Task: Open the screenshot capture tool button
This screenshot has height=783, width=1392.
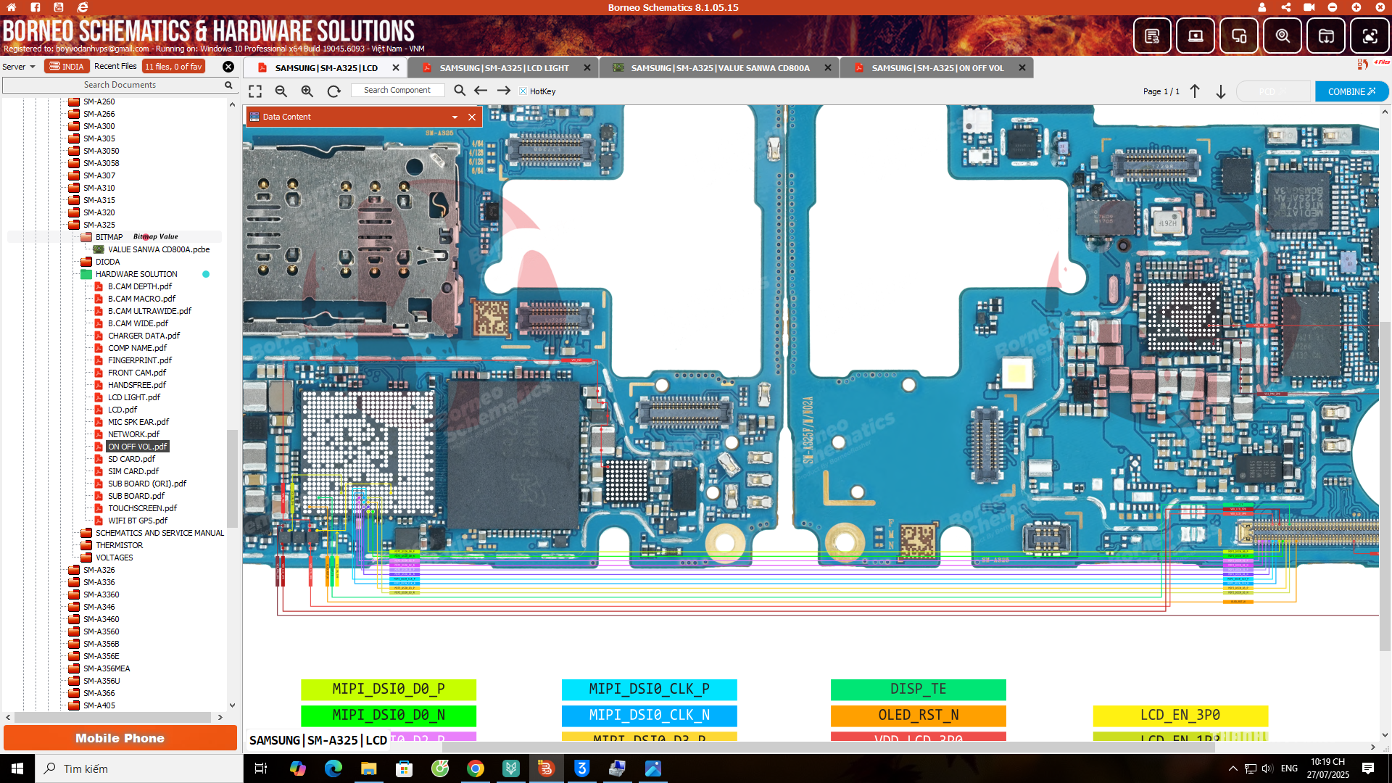Action: click(1370, 36)
